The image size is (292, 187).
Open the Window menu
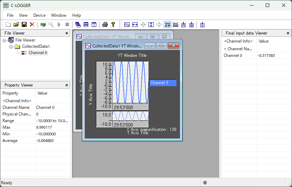(x=58, y=15)
